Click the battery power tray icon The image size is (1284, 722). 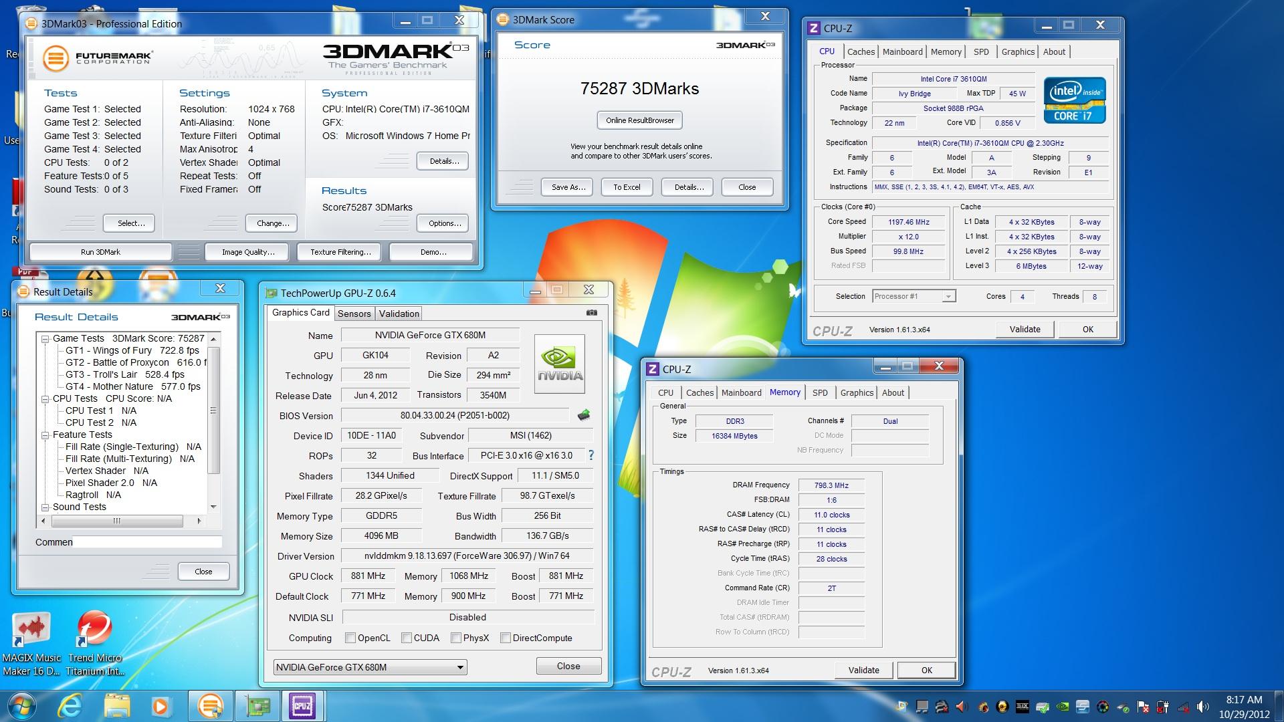[x=1162, y=707]
